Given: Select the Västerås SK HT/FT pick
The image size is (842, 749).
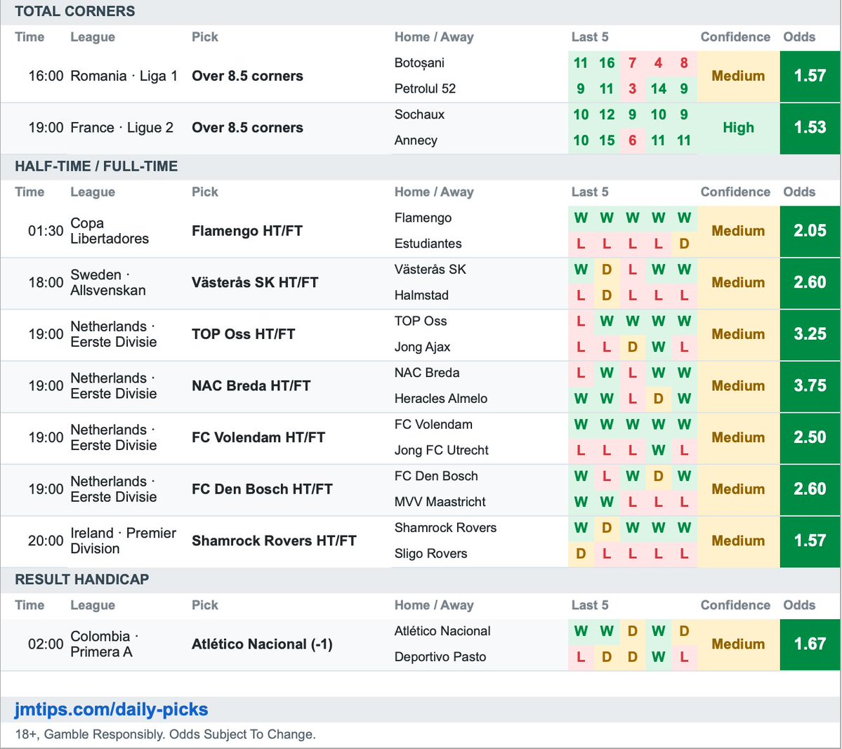Looking at the screenshot, I should tap(255, 282).
